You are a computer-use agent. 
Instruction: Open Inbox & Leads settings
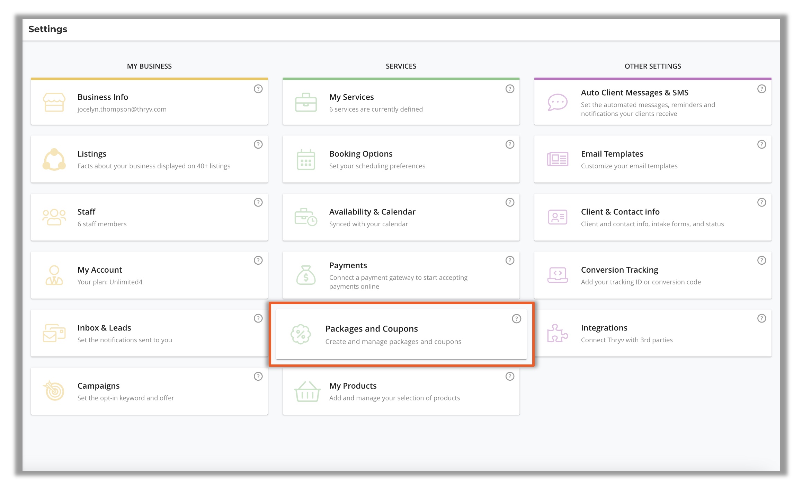click(149, 333)
